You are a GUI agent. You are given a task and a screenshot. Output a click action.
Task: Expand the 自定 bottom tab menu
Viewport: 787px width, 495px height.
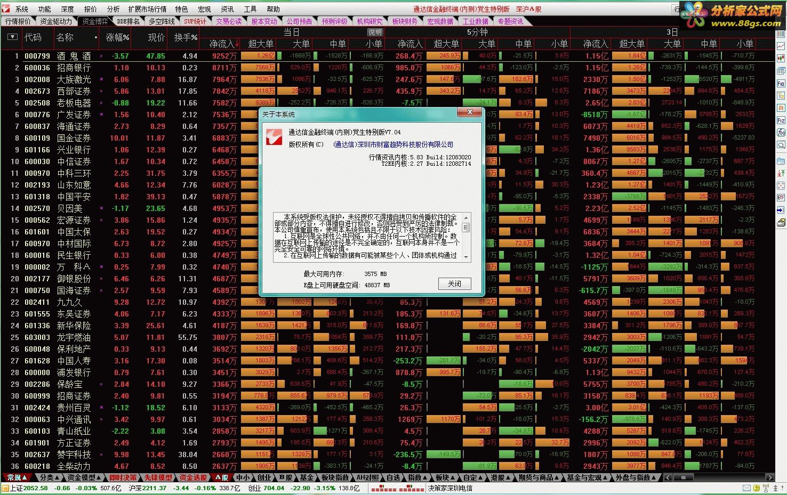pos(472,477)
